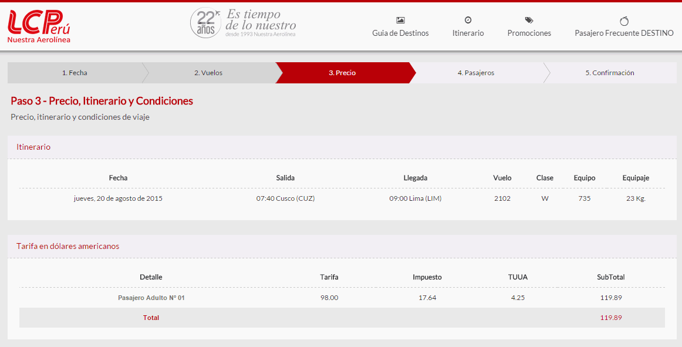Click the picture icon above Guia de Destinos
682x347 pixels.
400,20
